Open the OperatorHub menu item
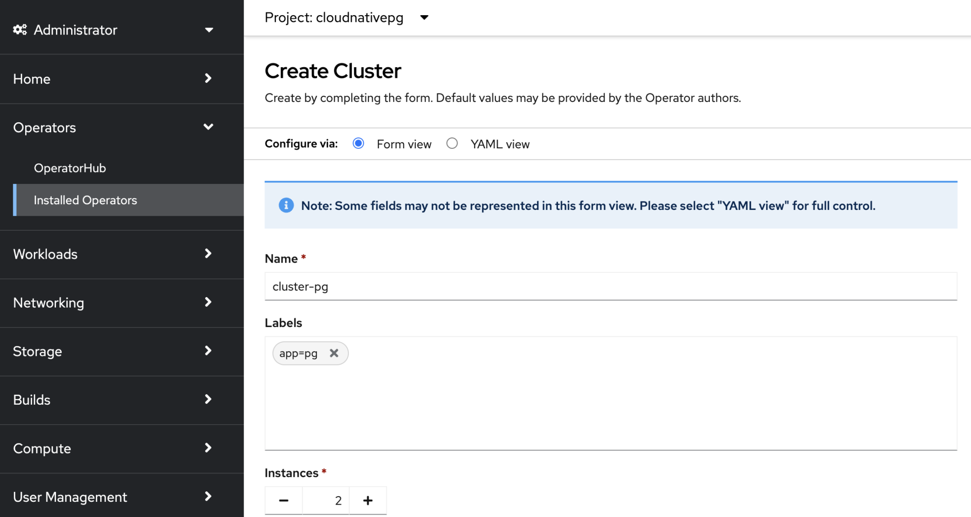Viewport: 971px width, 517px height. (70, 168)
